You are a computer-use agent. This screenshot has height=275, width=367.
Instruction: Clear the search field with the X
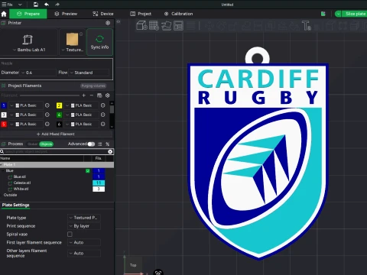click(x=110, y=152)
